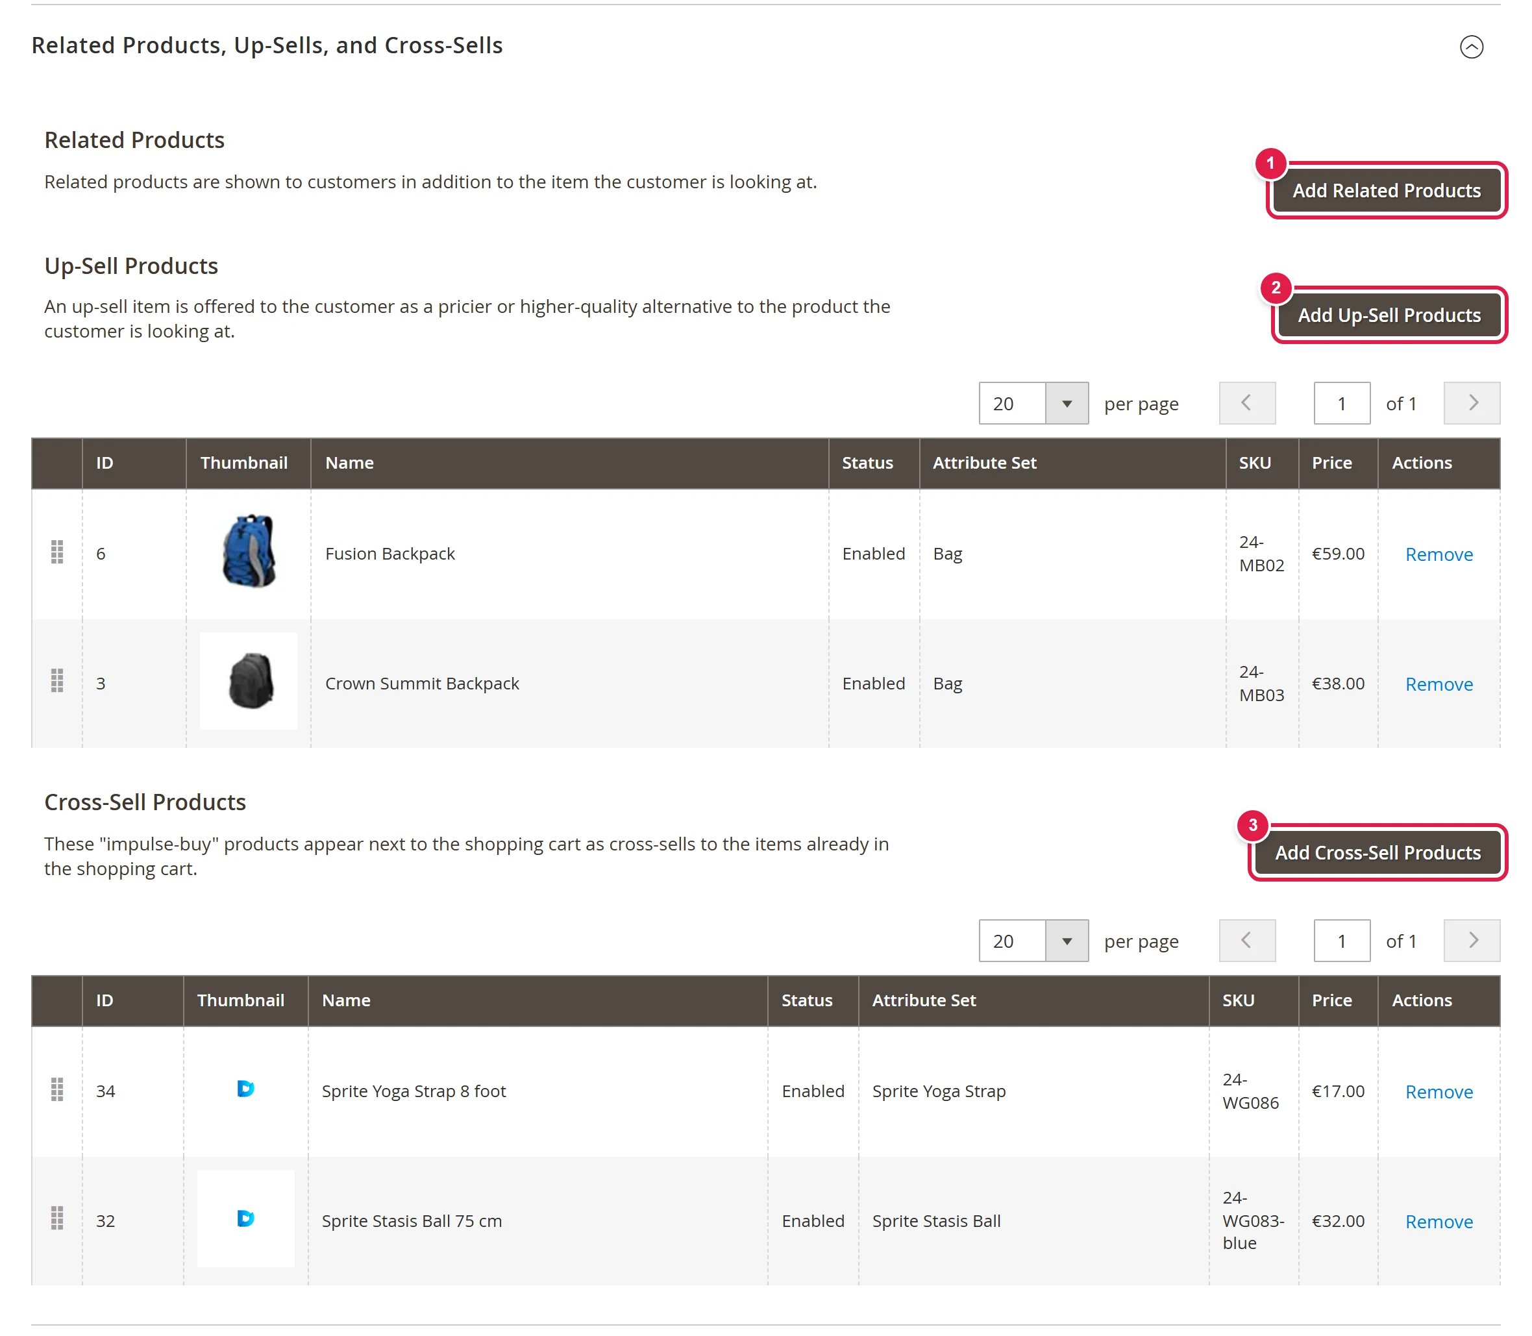
Task: Go to next page in Up-Sell grid
Action: click(x=1472, y=403)
